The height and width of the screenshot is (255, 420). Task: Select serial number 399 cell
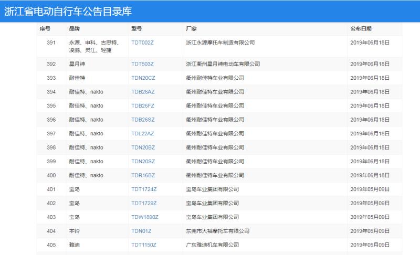51,162
